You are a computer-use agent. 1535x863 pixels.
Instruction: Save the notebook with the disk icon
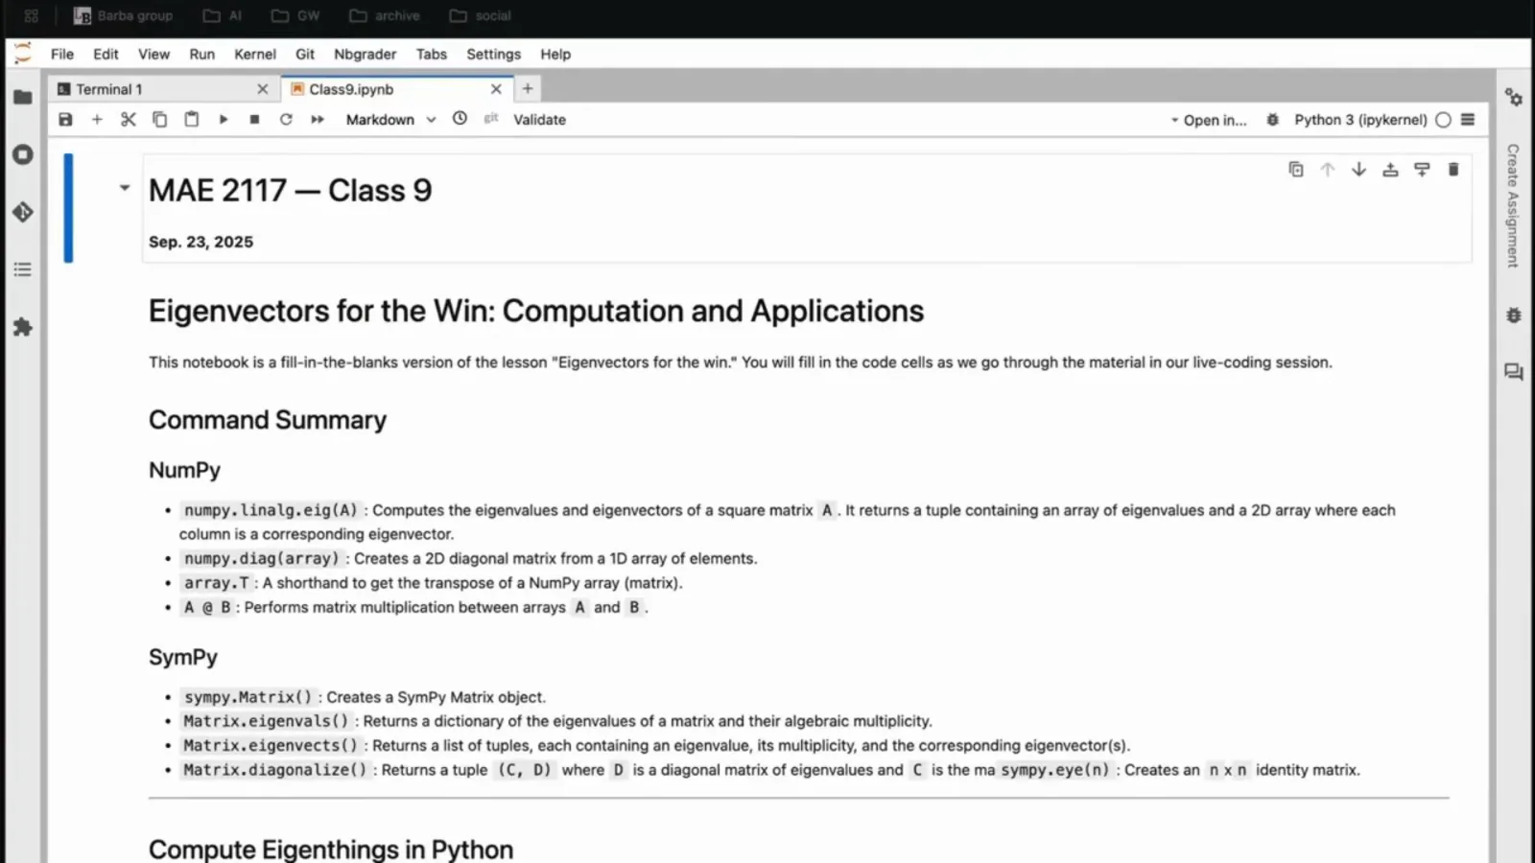pyautogui.click(x=65, y=120)
